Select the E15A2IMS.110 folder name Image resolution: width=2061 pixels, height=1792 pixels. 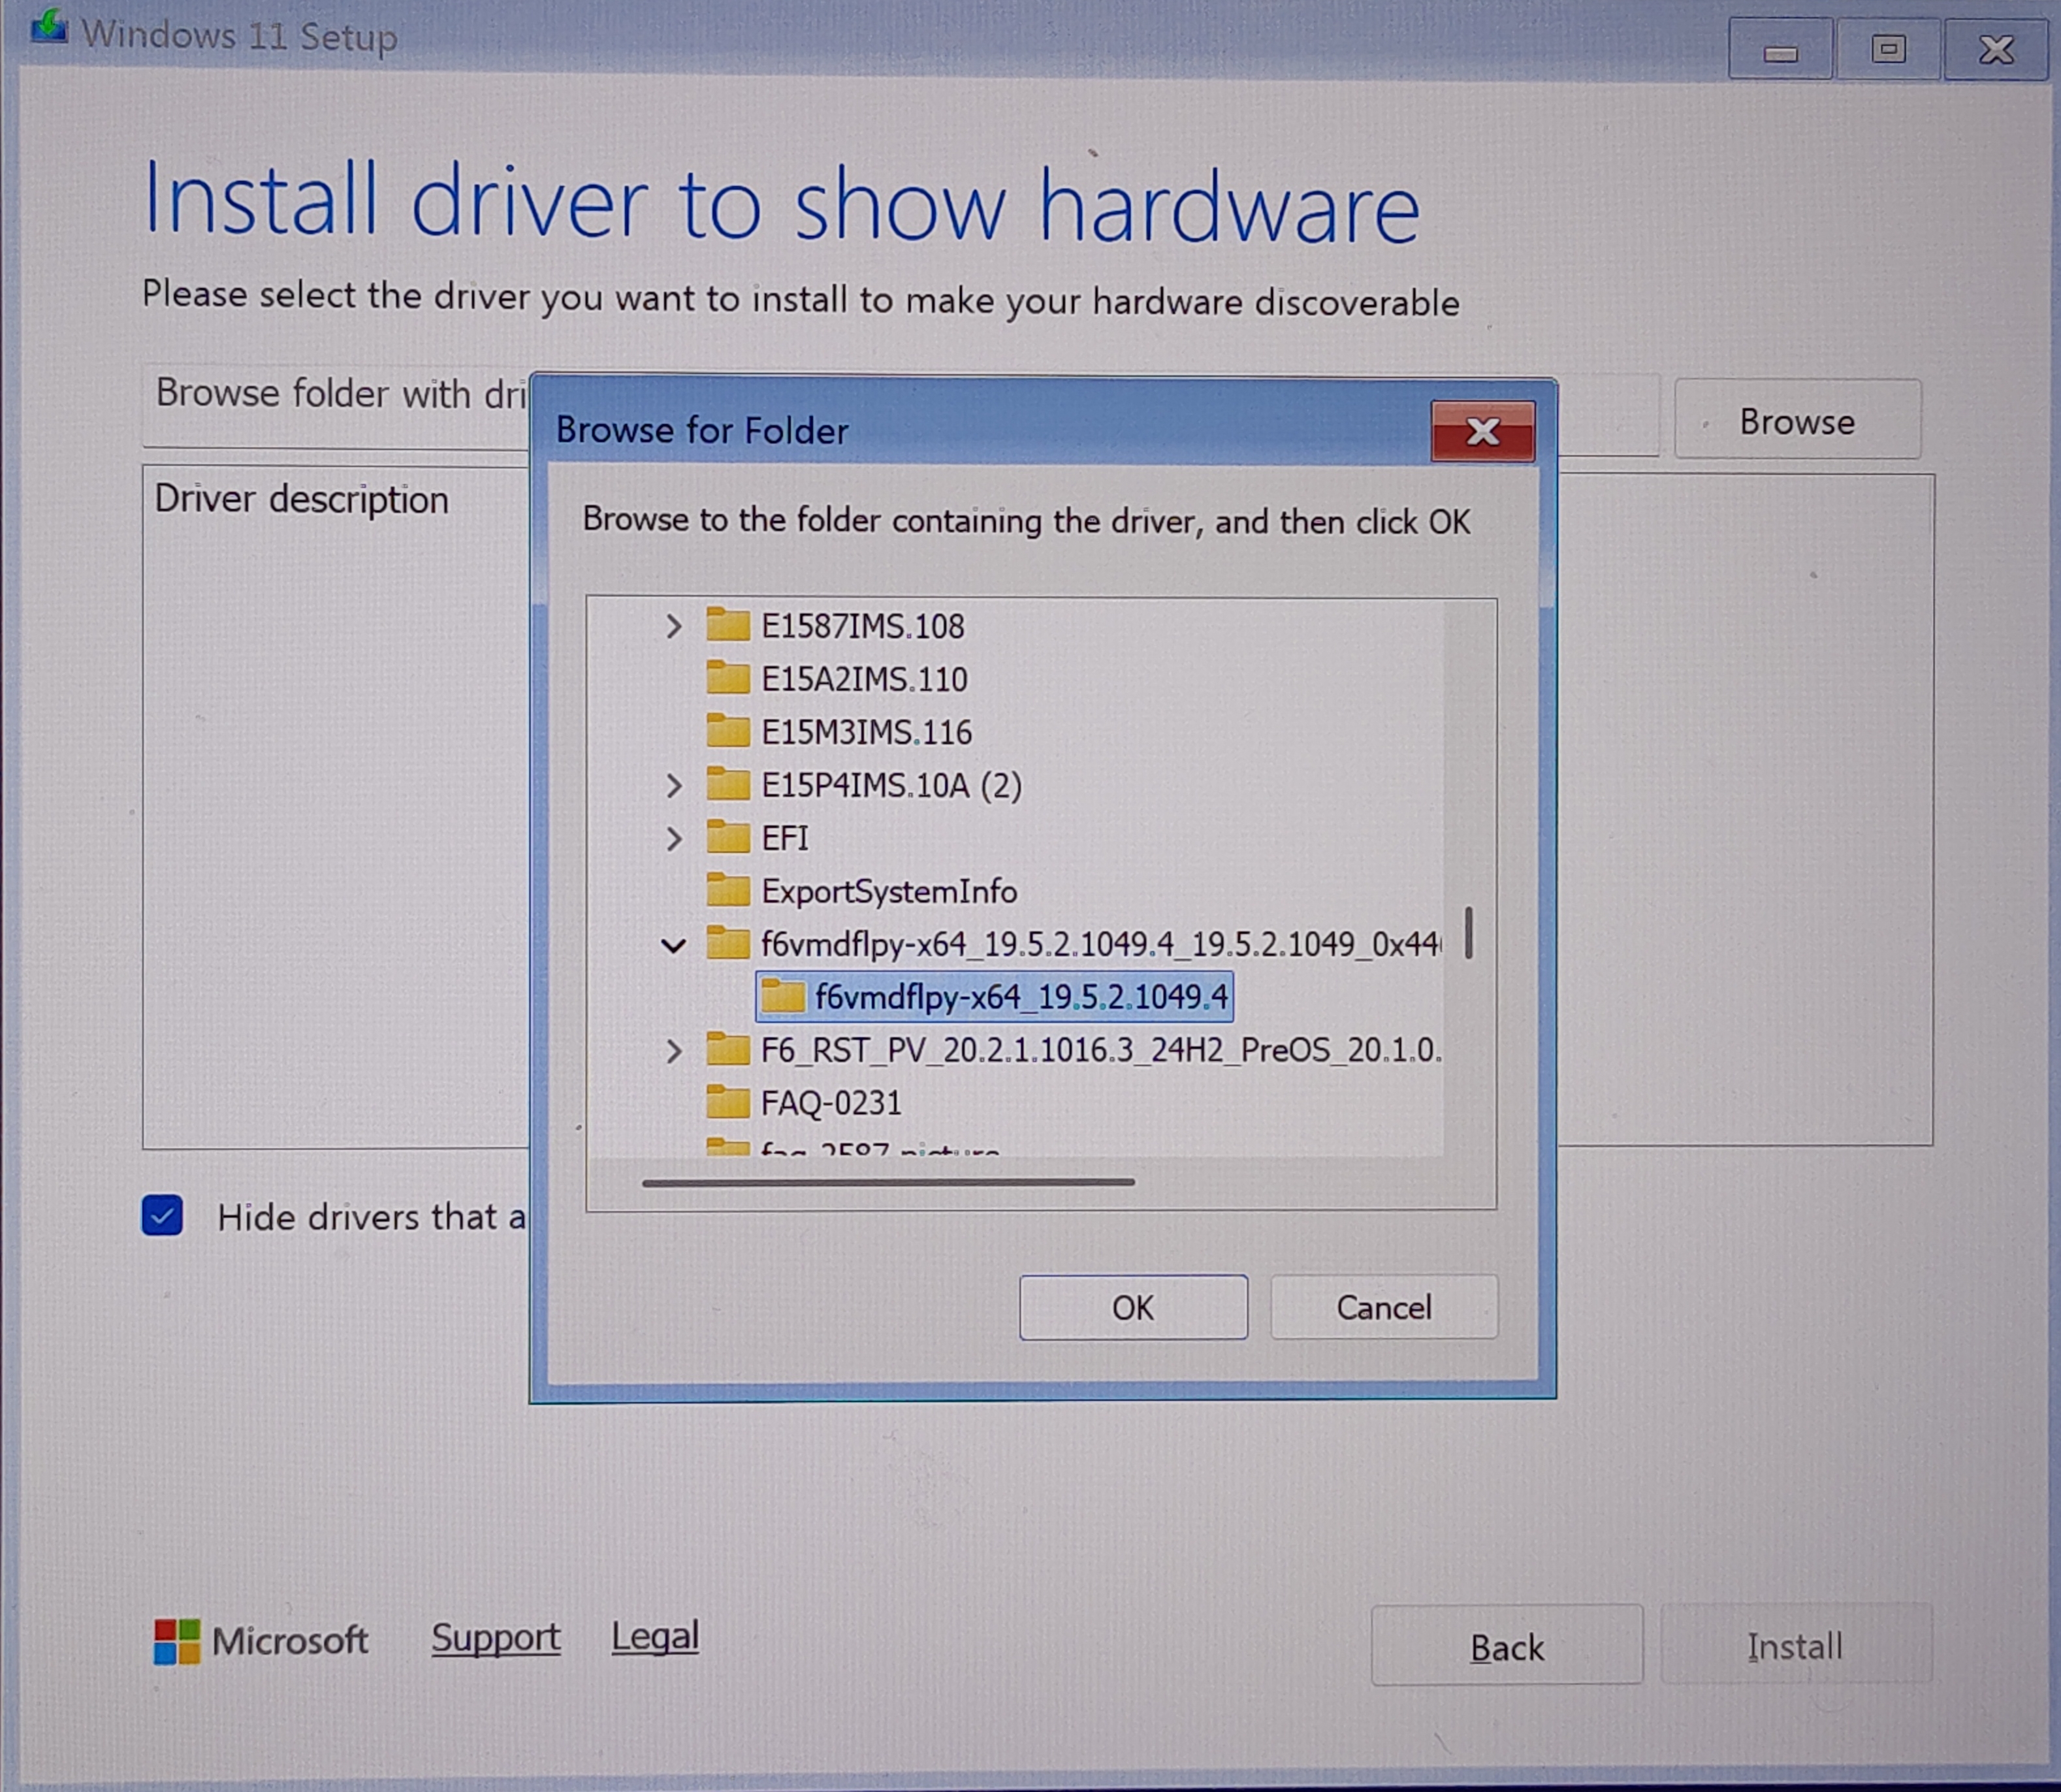coord(864,679)
